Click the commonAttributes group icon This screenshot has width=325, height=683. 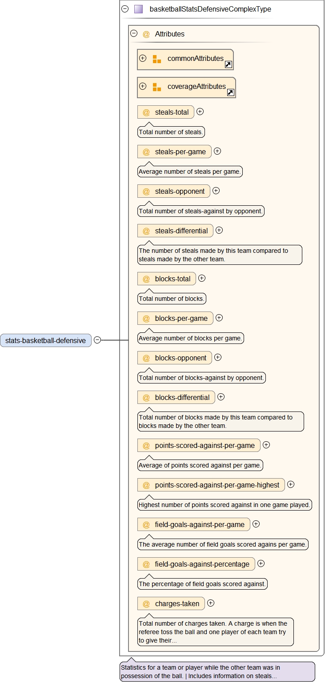coord(157,59)
